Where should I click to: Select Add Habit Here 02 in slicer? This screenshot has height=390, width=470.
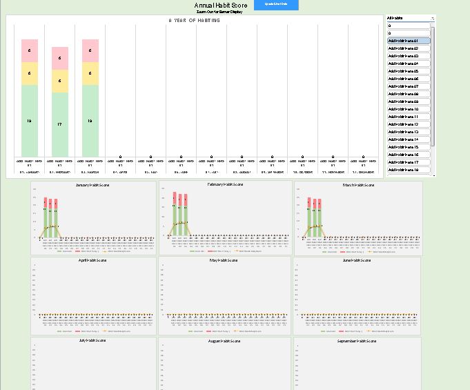pyautogui.click(x=409, y=48)
